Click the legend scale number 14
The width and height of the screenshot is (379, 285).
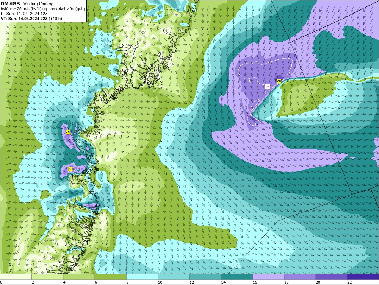click(223, 283)
